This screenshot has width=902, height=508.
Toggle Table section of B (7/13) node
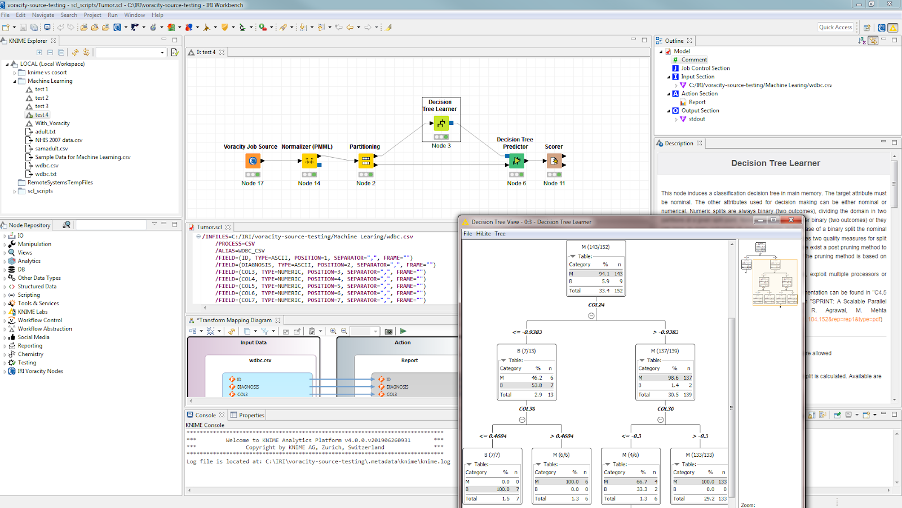click(503, 360)
